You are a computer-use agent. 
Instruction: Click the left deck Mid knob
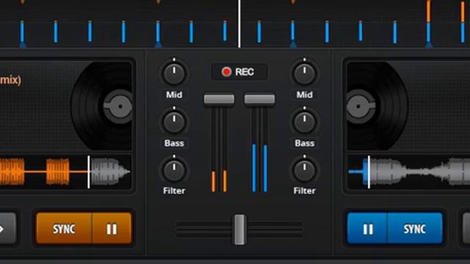(174, 73)
